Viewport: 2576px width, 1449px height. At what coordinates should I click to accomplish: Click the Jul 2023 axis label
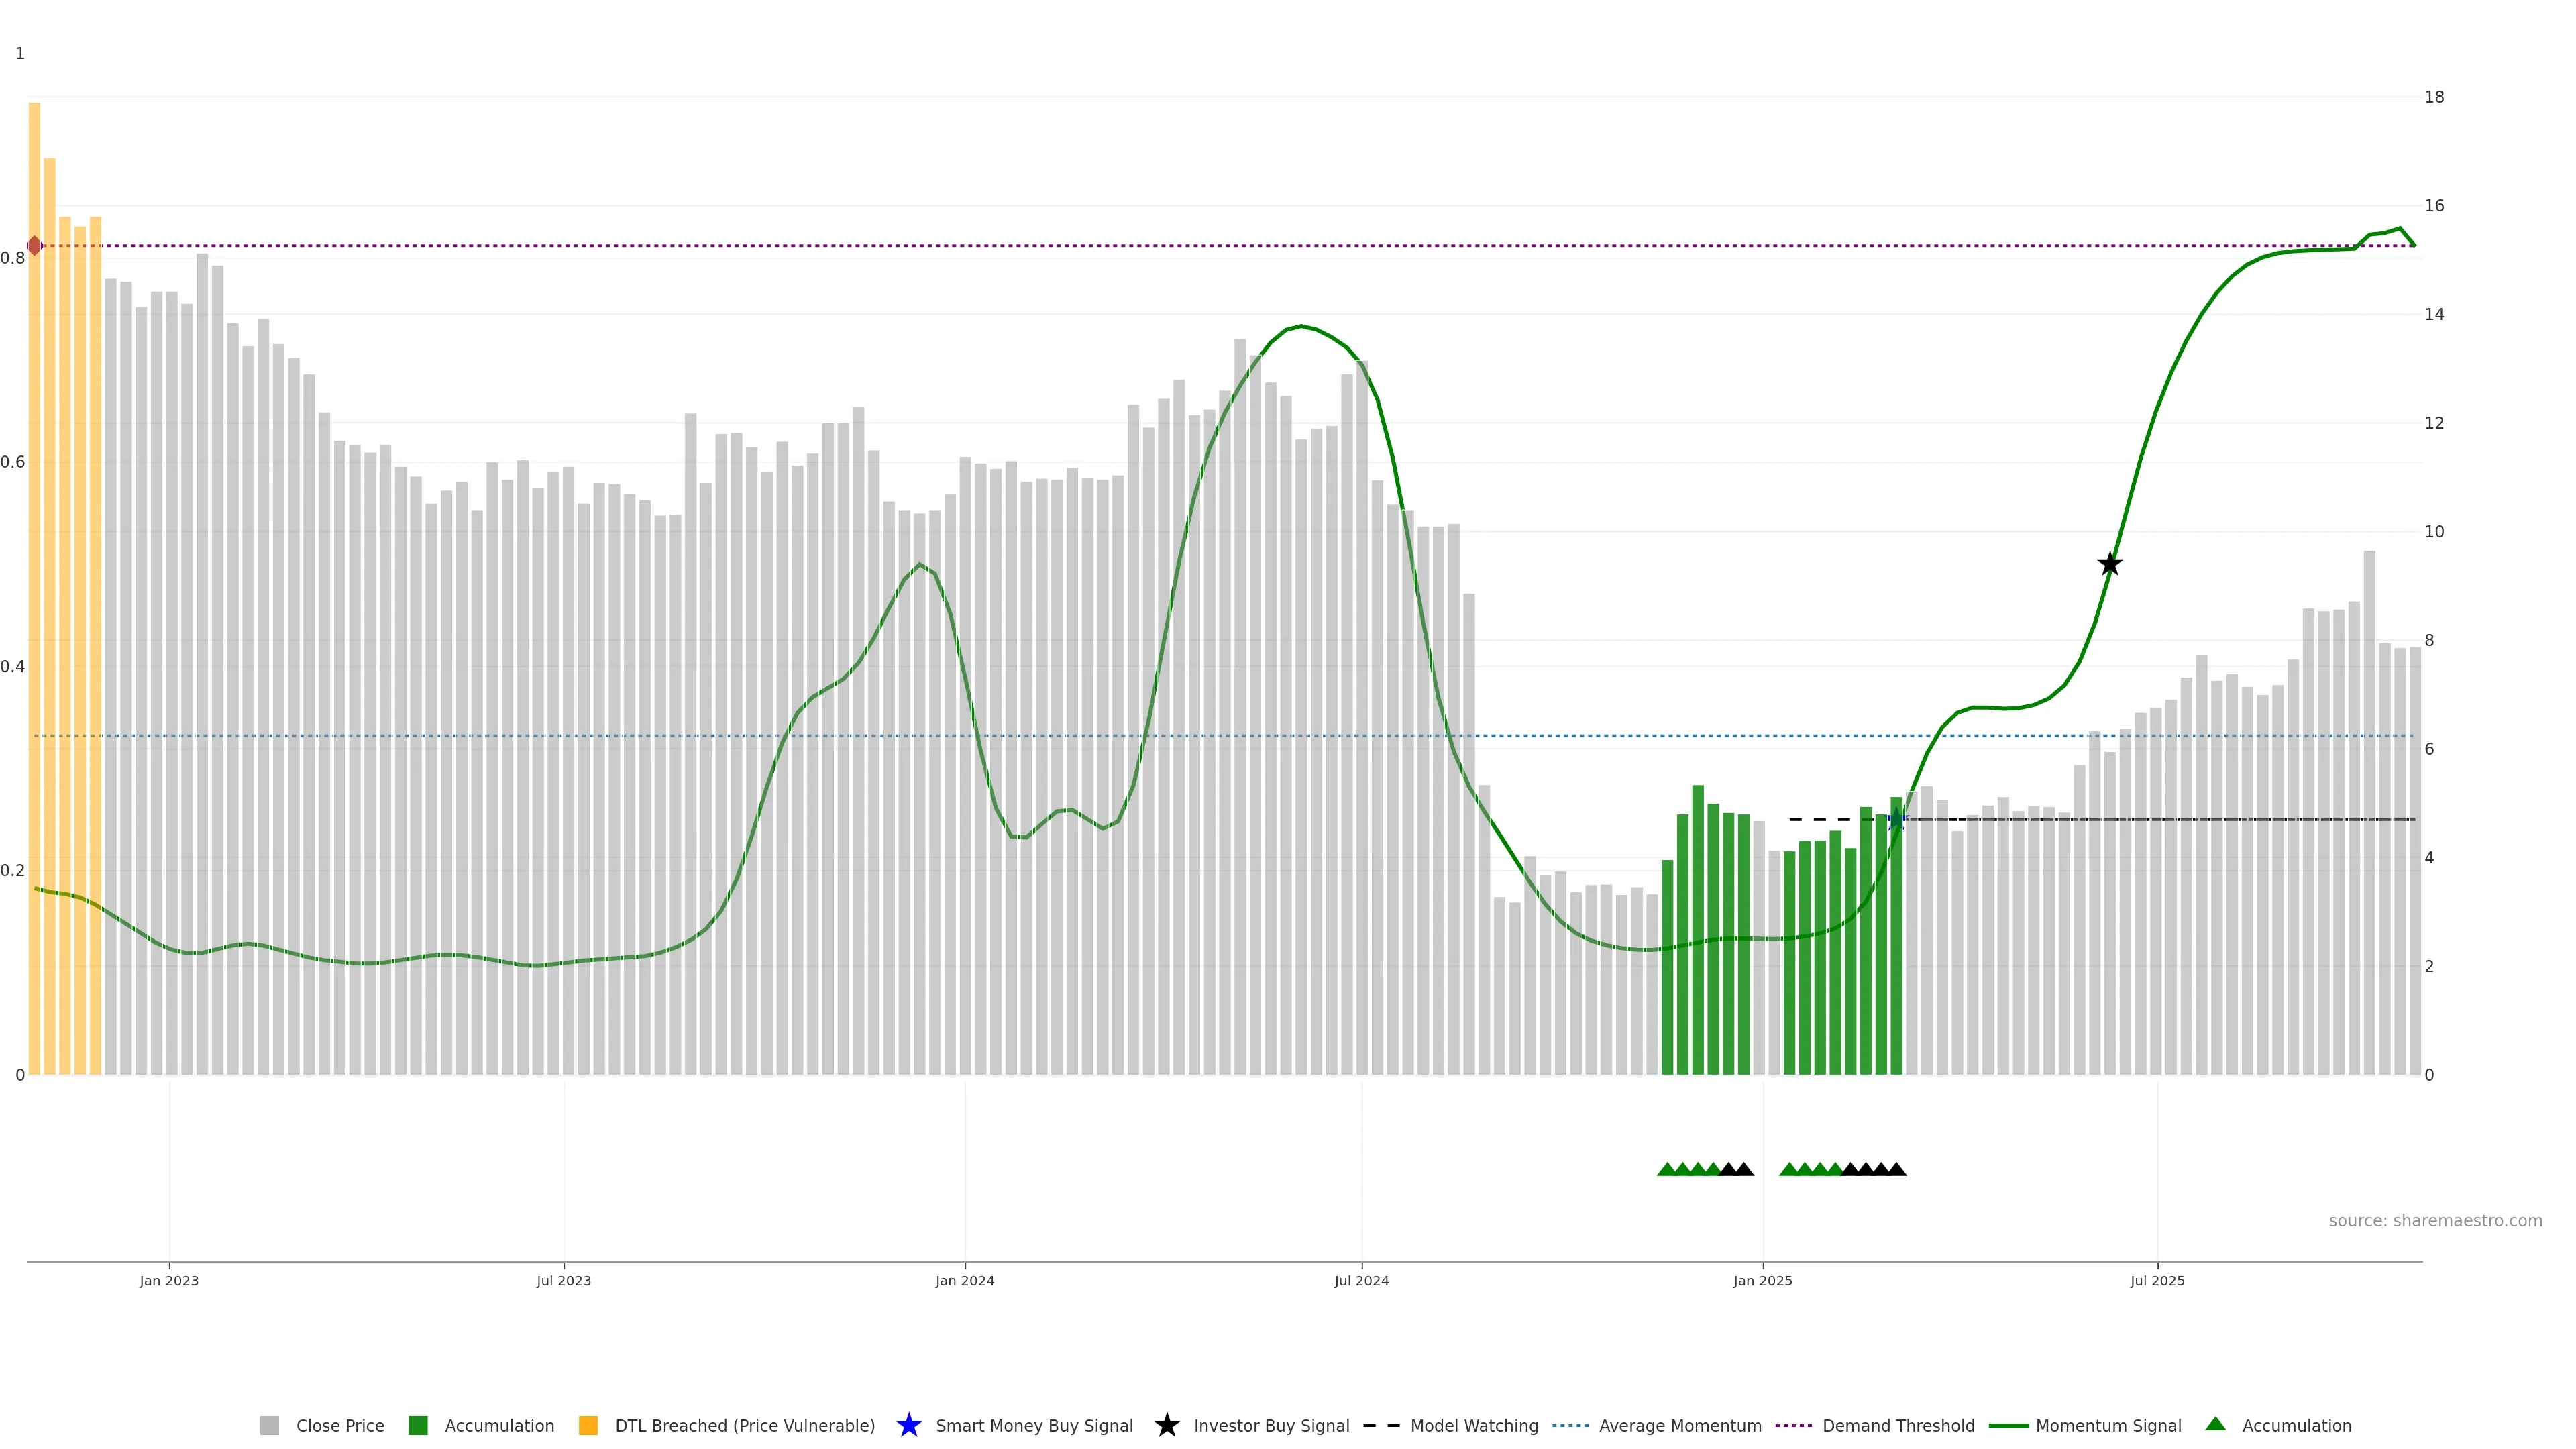(x=563, y=1280)
